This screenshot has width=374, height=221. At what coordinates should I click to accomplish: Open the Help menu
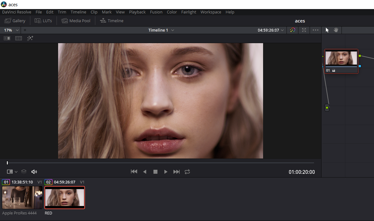pyautogui.click(x=230, y=12)
